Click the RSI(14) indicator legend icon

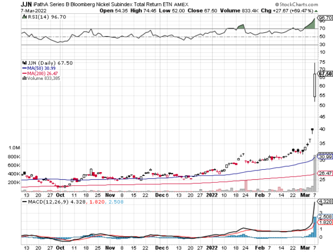(x=24, y=18)
